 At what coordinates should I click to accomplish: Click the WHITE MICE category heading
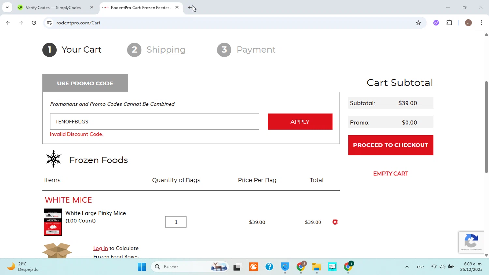[68, 200]
